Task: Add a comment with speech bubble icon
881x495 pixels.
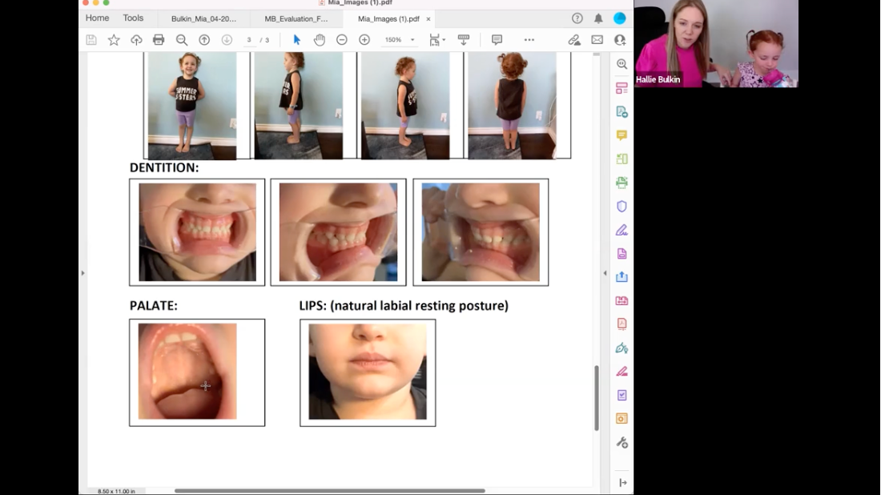Action: click(x=497, y=40)
